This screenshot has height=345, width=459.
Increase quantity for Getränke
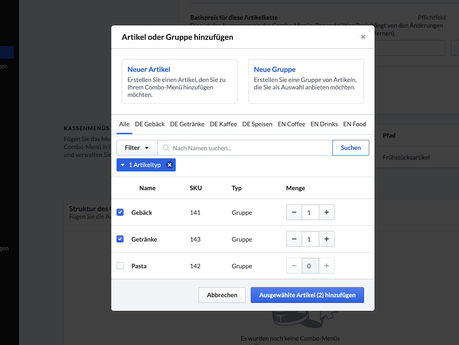click(327, 239)
